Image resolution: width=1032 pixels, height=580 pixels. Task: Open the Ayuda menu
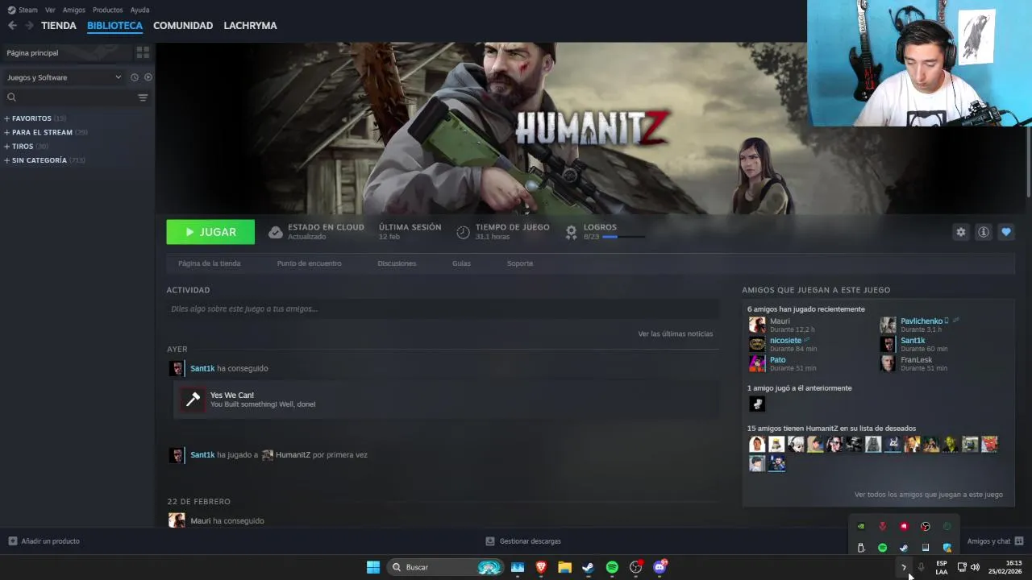pyautogui.click(x=139, y=10)
